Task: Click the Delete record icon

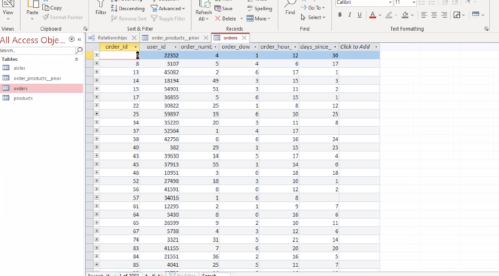Action: click(x=218, y=18)
